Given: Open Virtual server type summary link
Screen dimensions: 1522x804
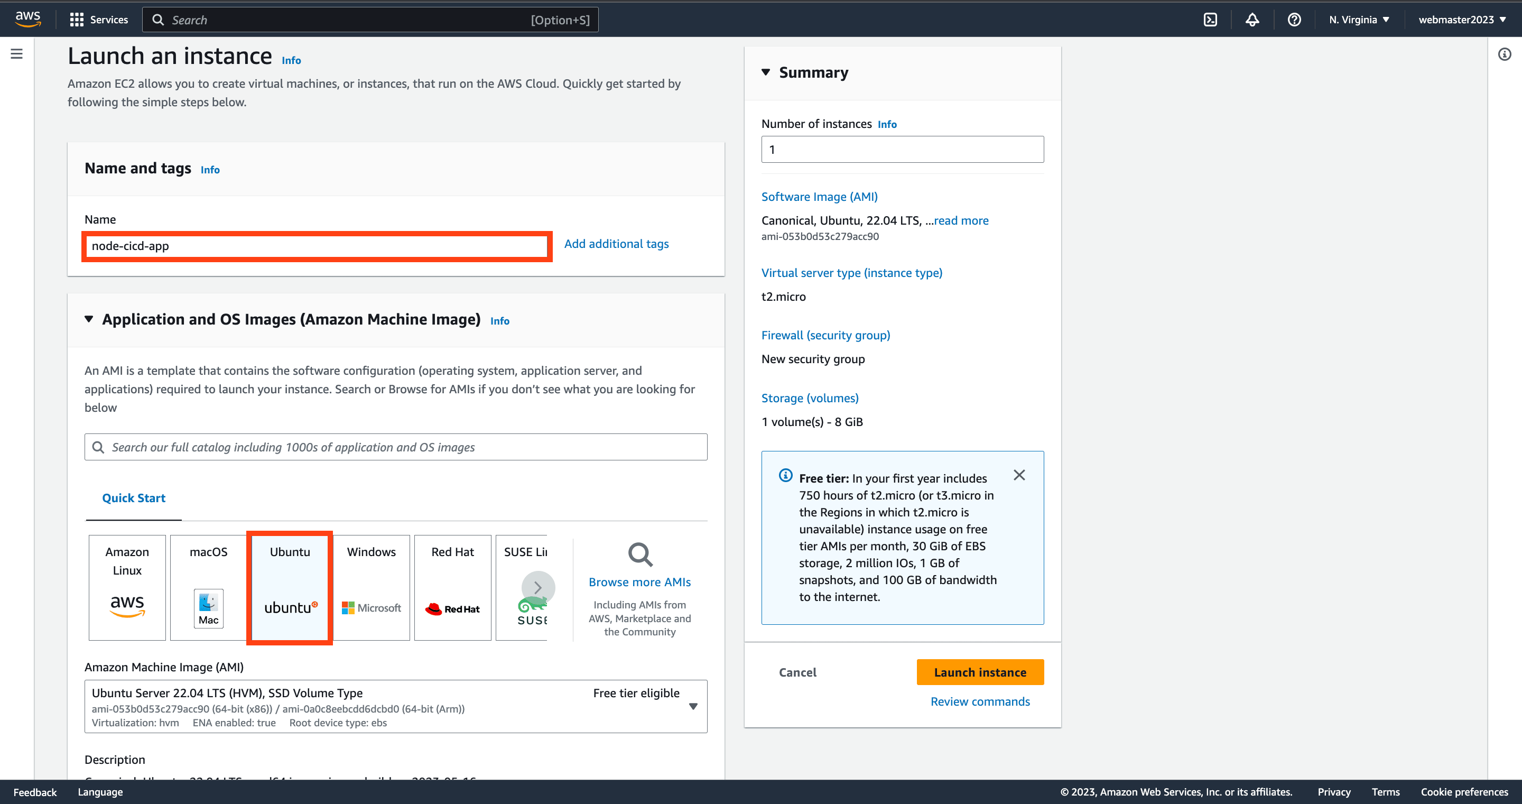Looking at the screenshot, I should pyautogui.click(x=851, y=273).
